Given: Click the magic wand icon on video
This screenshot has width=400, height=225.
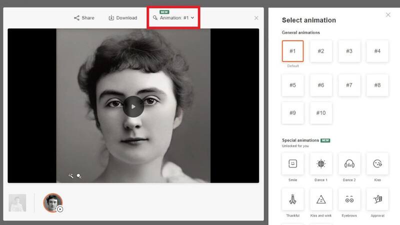Looking at the screenshot, I should click(71, 175).
